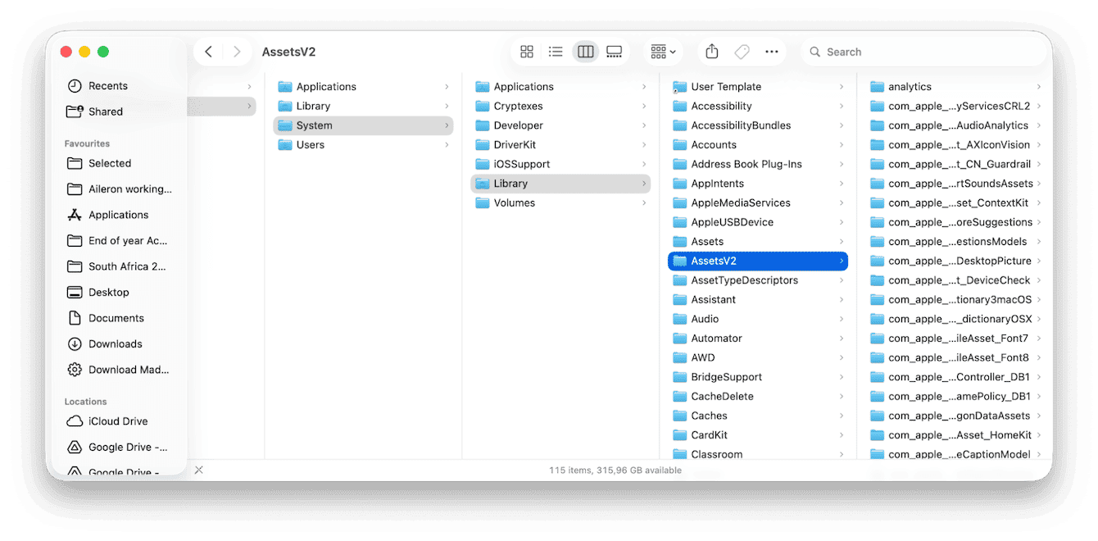The height and width of the screenshot is (541, 1098).
Task: Open the more actions ellipsis menu
Action: click(771, 52)
